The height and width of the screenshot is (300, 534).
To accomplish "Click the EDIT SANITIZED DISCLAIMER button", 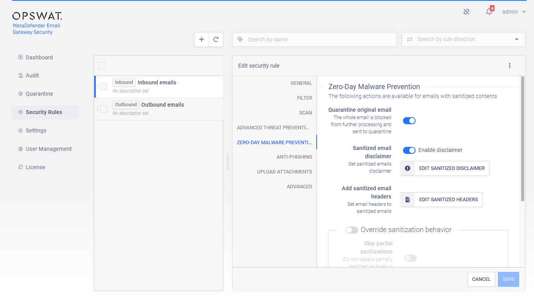I will tap(445, 168).
